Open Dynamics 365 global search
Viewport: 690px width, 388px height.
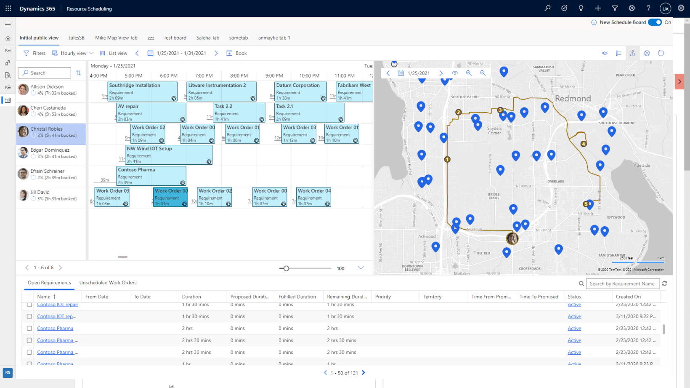coord(547,8)
